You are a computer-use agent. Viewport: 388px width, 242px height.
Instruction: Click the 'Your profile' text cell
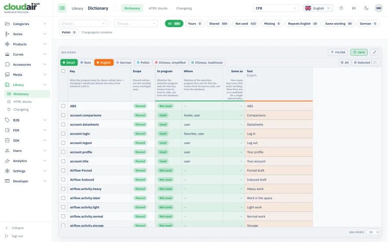pyautogui.click(x=278, y=152)
